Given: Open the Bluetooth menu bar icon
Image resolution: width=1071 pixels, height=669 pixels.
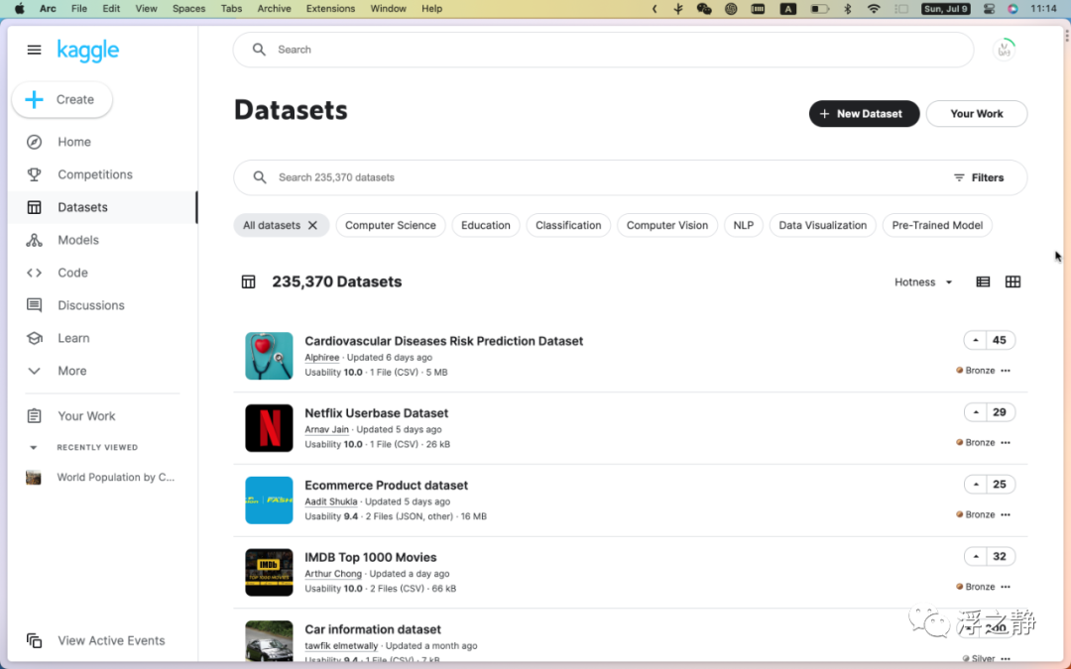Looking at the screenshot, I should pyautogui.click(x=848, y=9).
